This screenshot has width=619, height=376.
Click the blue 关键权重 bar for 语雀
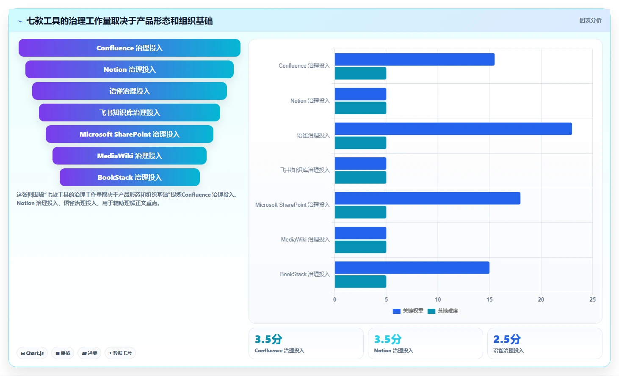453,129
